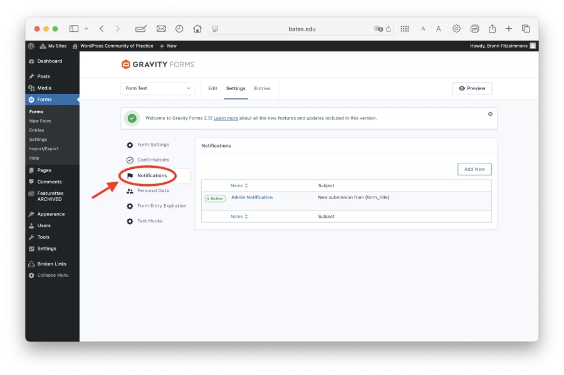The height and width of the screenshot is (375, 564).
Task: Open Form Settings via the gear icon
Action: [x=130, y=144]
